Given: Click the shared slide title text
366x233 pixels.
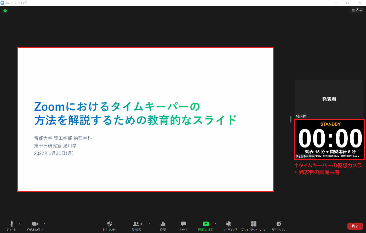Looking at the screenshot, I should click(135, 113).
